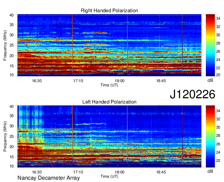Click 30 dB label on top colorbar
The image size is (224, 182).
pyautogui.click(x=218, y=35)
